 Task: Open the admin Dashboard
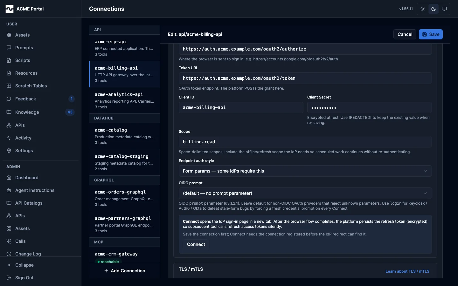pos(40,178)
